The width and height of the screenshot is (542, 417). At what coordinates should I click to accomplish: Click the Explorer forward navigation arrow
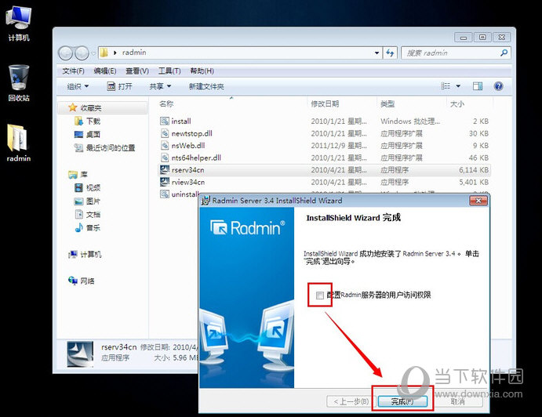(x=82, y=53)
